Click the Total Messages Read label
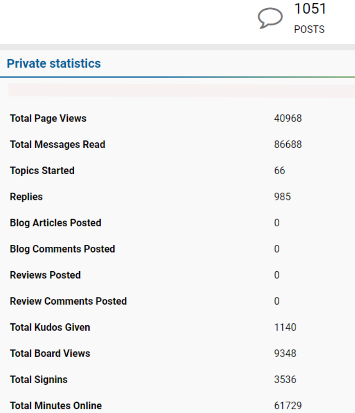Viewport: 355px width, 413px height. pos(58,144)
